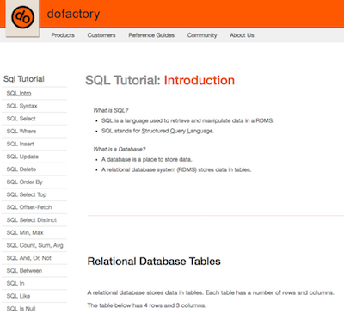Screen dimensions: 344x314
Task: Click the 'What is a Database?' subheading
Action: [x=120, y=149]
